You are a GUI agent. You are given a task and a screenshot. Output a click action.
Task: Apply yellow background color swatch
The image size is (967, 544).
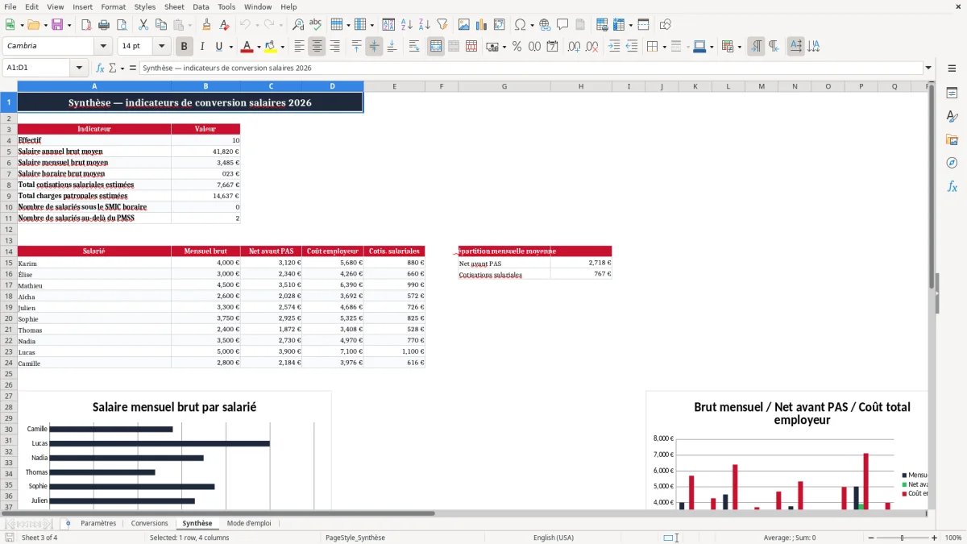click(x=271, y=47)
